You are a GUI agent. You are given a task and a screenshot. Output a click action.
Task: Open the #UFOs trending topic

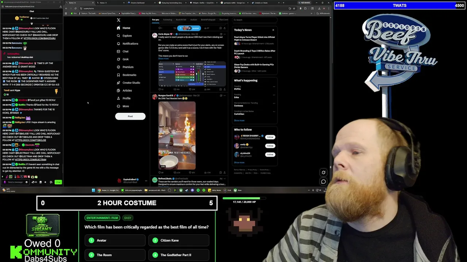tap(238, 89)
